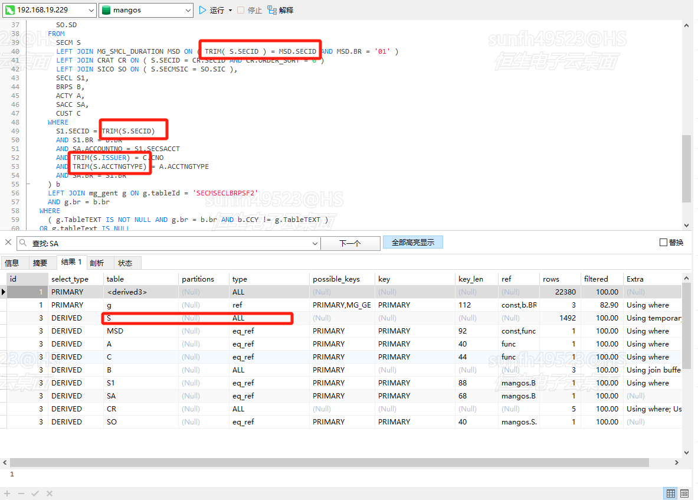Click the discard changes X icon

click(x=50, y=494)
